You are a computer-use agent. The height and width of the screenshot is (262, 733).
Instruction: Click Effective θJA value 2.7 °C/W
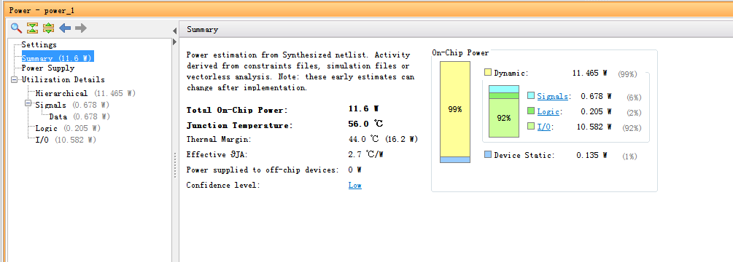pos(366,154)
